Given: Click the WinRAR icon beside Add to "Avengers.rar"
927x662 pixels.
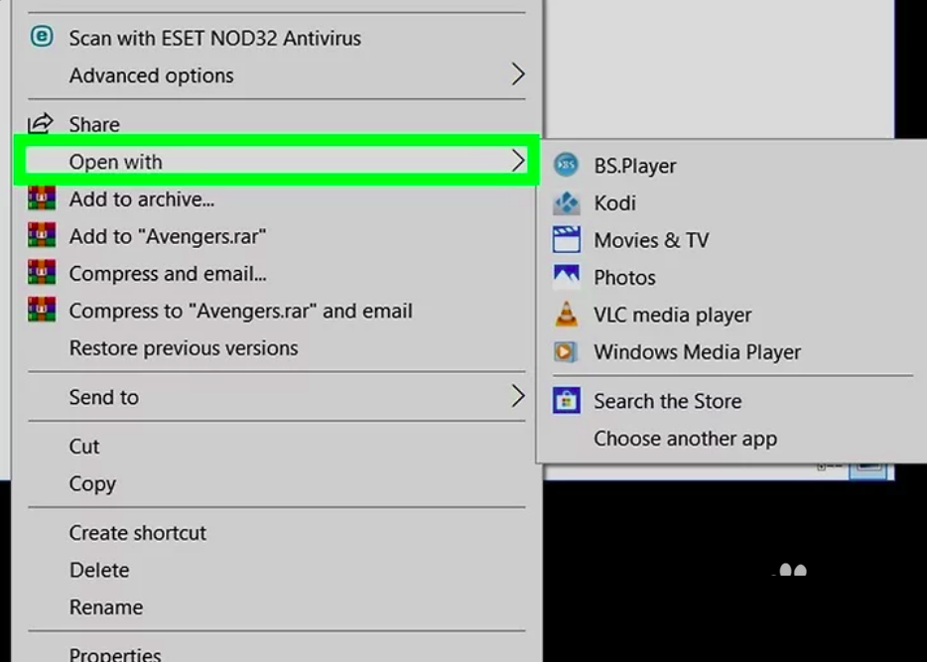Looking at the screenshot, I should pyautogui.click(x=42, y=235).
